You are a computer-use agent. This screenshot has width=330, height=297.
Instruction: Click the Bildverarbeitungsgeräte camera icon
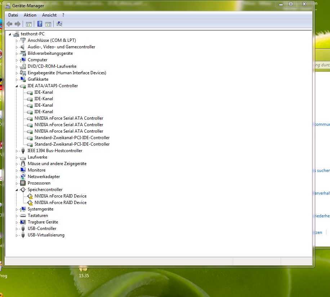coord(23,53)
